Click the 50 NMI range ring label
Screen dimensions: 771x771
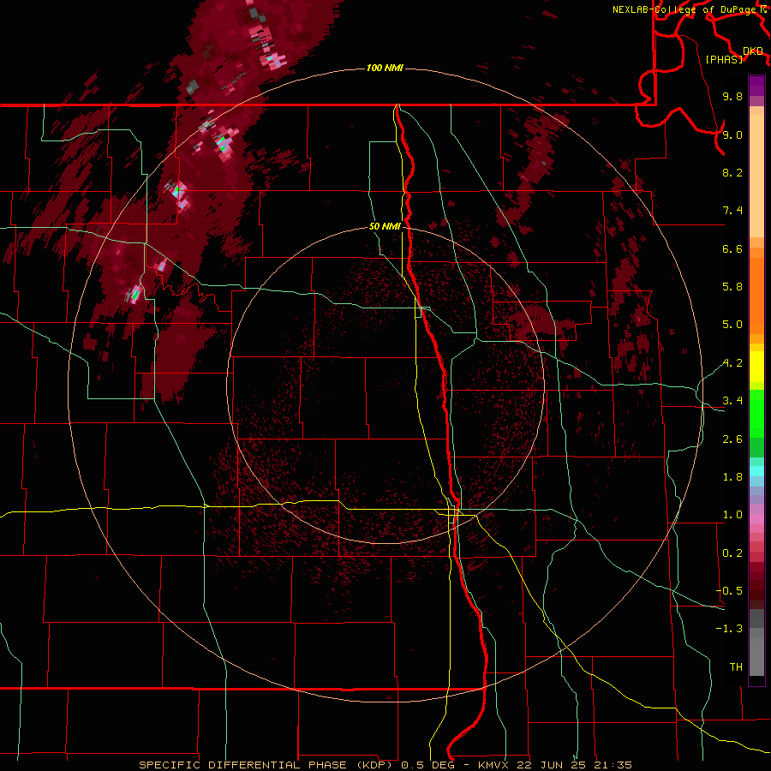[x=385, y=227]
